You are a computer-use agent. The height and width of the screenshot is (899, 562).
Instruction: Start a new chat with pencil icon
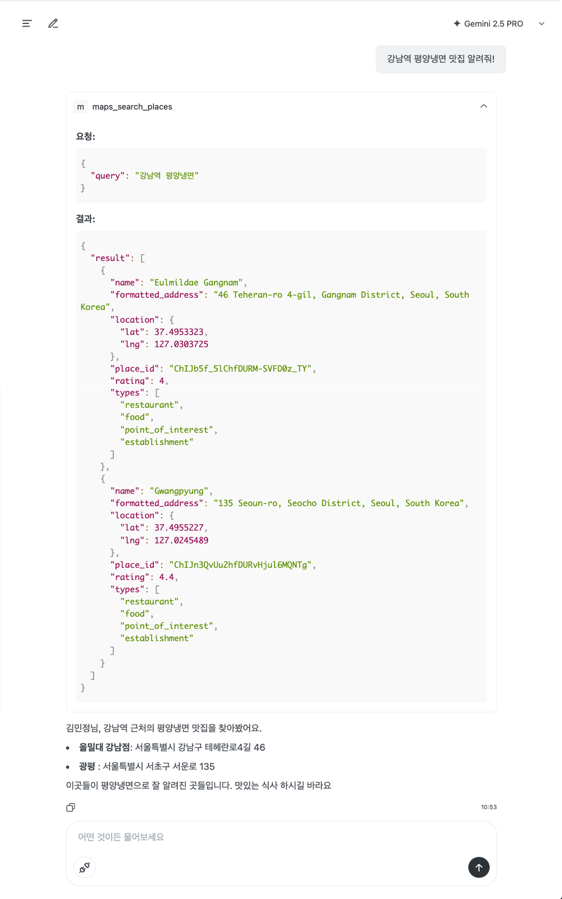[x=53, y=23]
